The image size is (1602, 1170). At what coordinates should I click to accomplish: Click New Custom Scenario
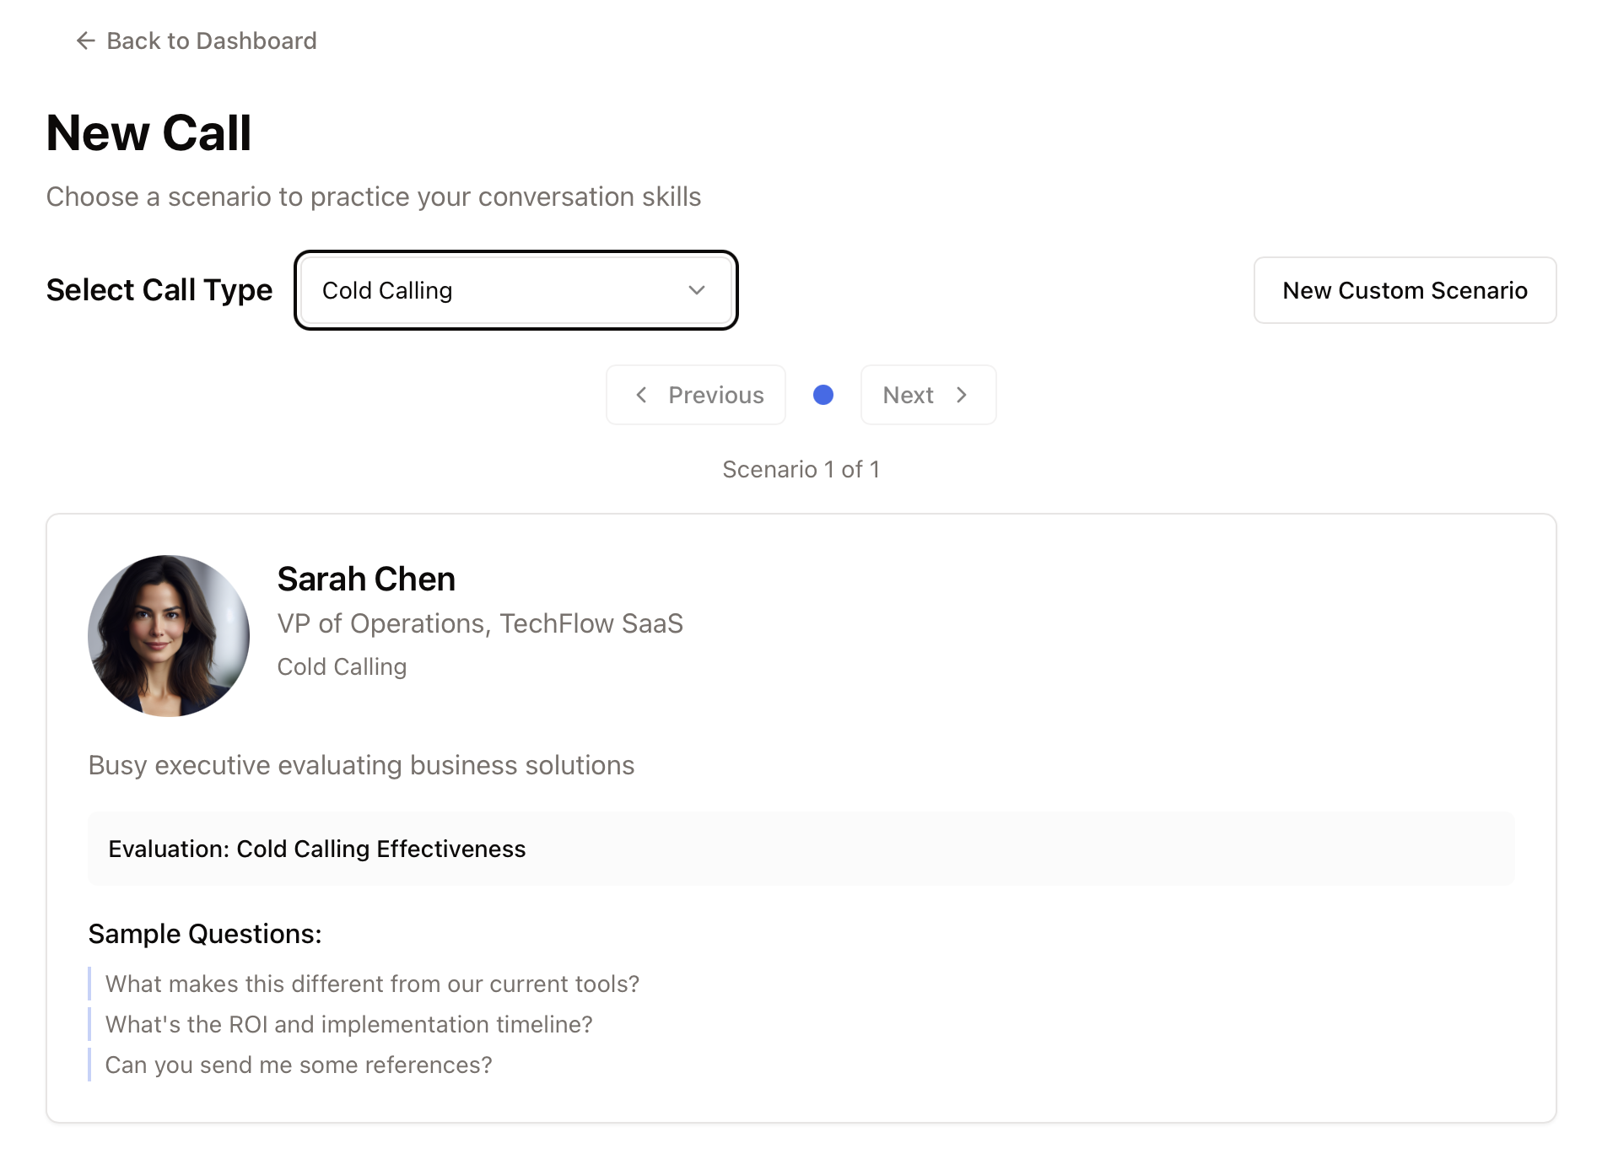click(1405, 290)
